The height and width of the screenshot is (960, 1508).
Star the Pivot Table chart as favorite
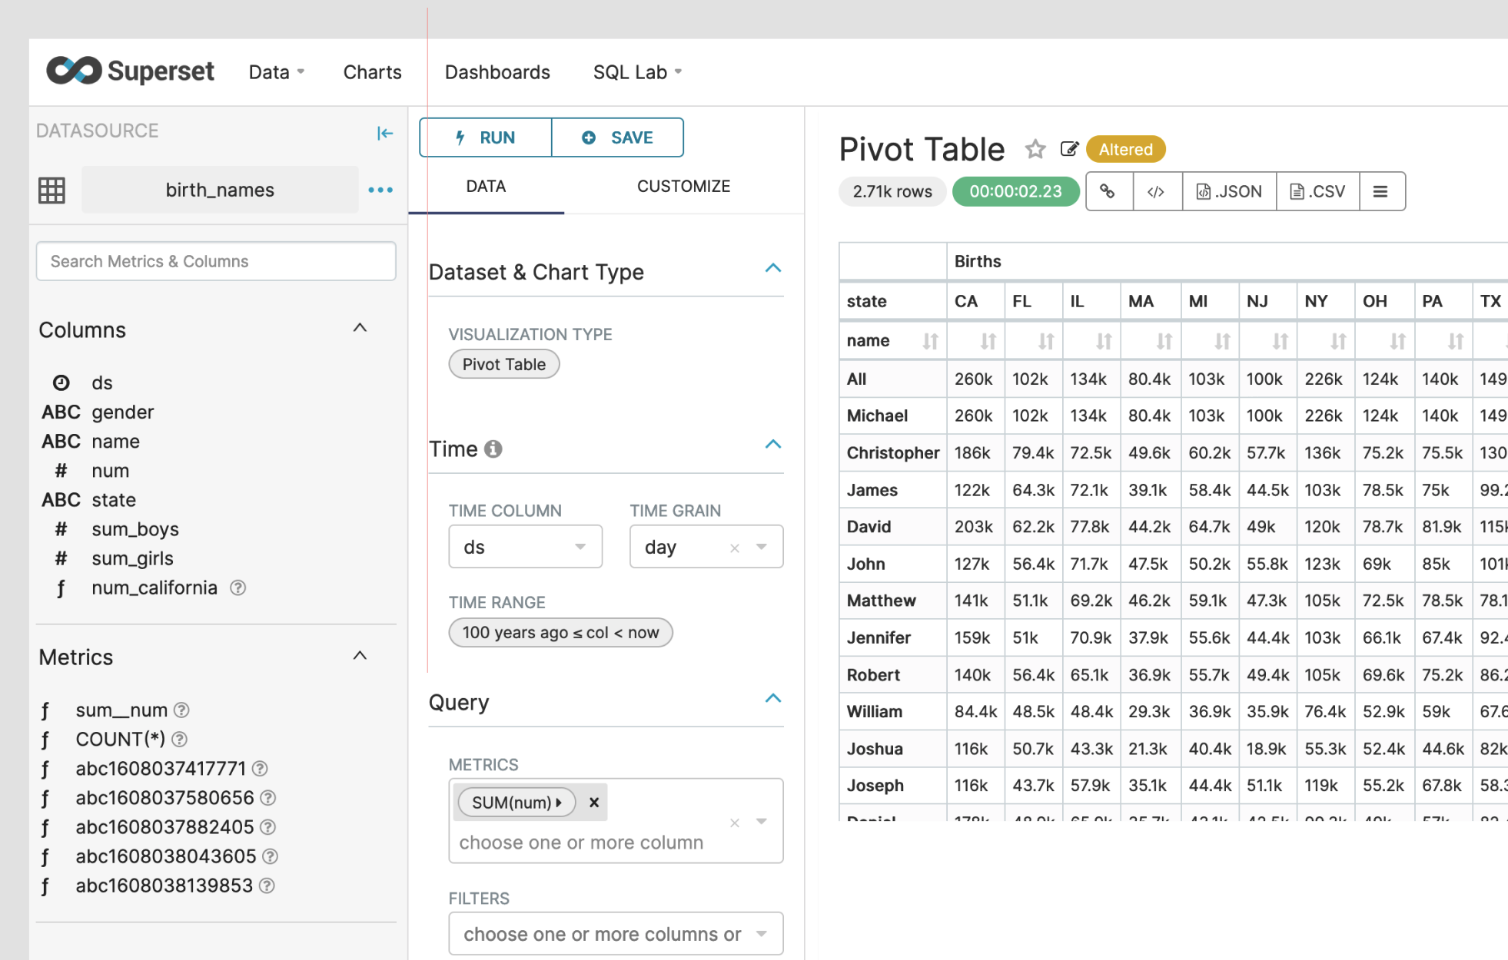coord(1035,149)
